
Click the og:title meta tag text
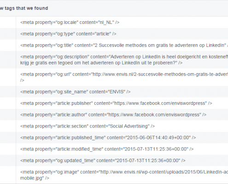(x=124, y=45)
